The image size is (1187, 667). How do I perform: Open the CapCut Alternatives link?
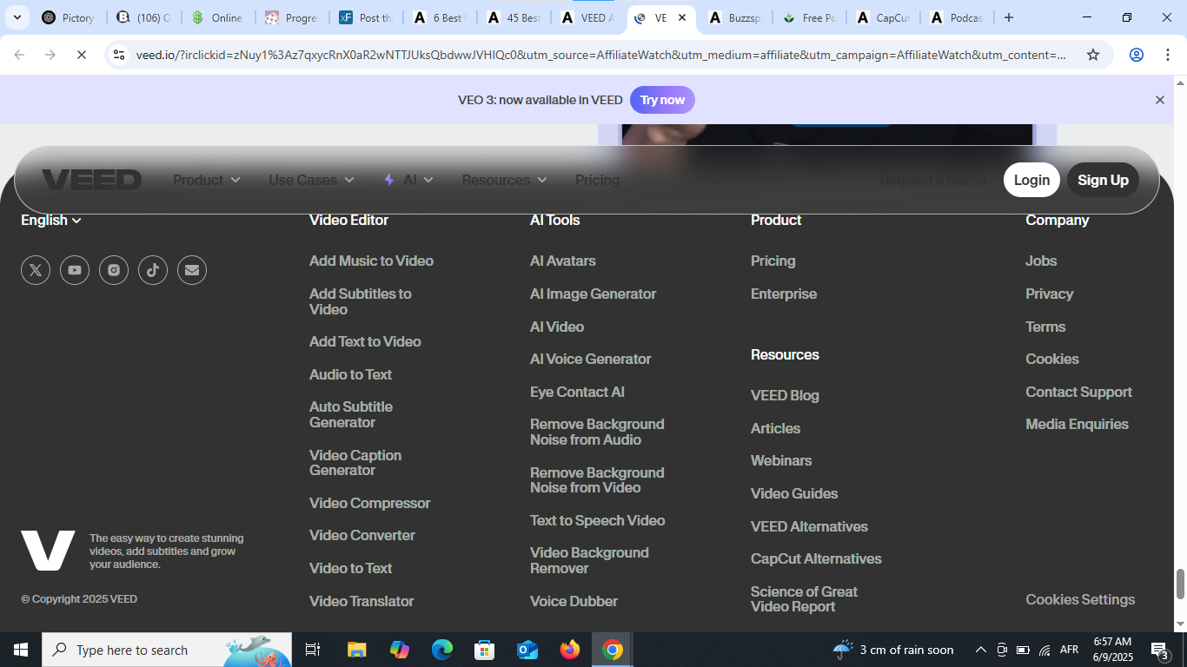coord(816,559)
